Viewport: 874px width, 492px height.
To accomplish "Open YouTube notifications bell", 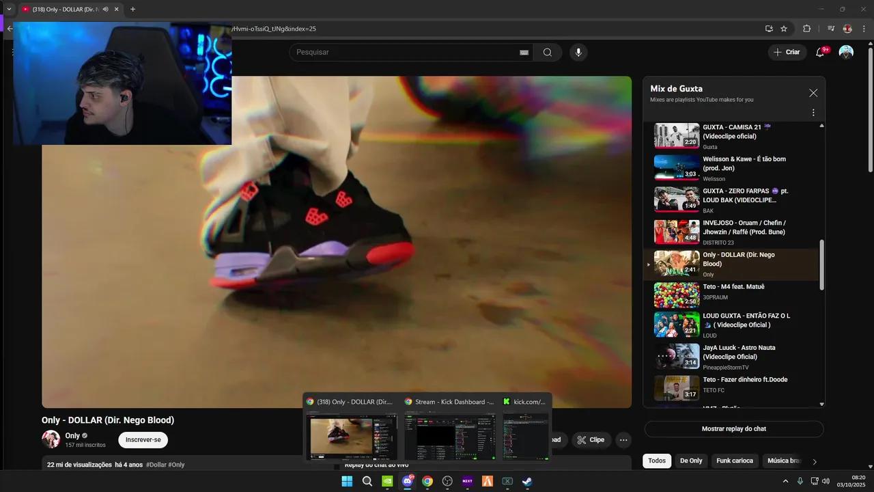I will [820, 53].
